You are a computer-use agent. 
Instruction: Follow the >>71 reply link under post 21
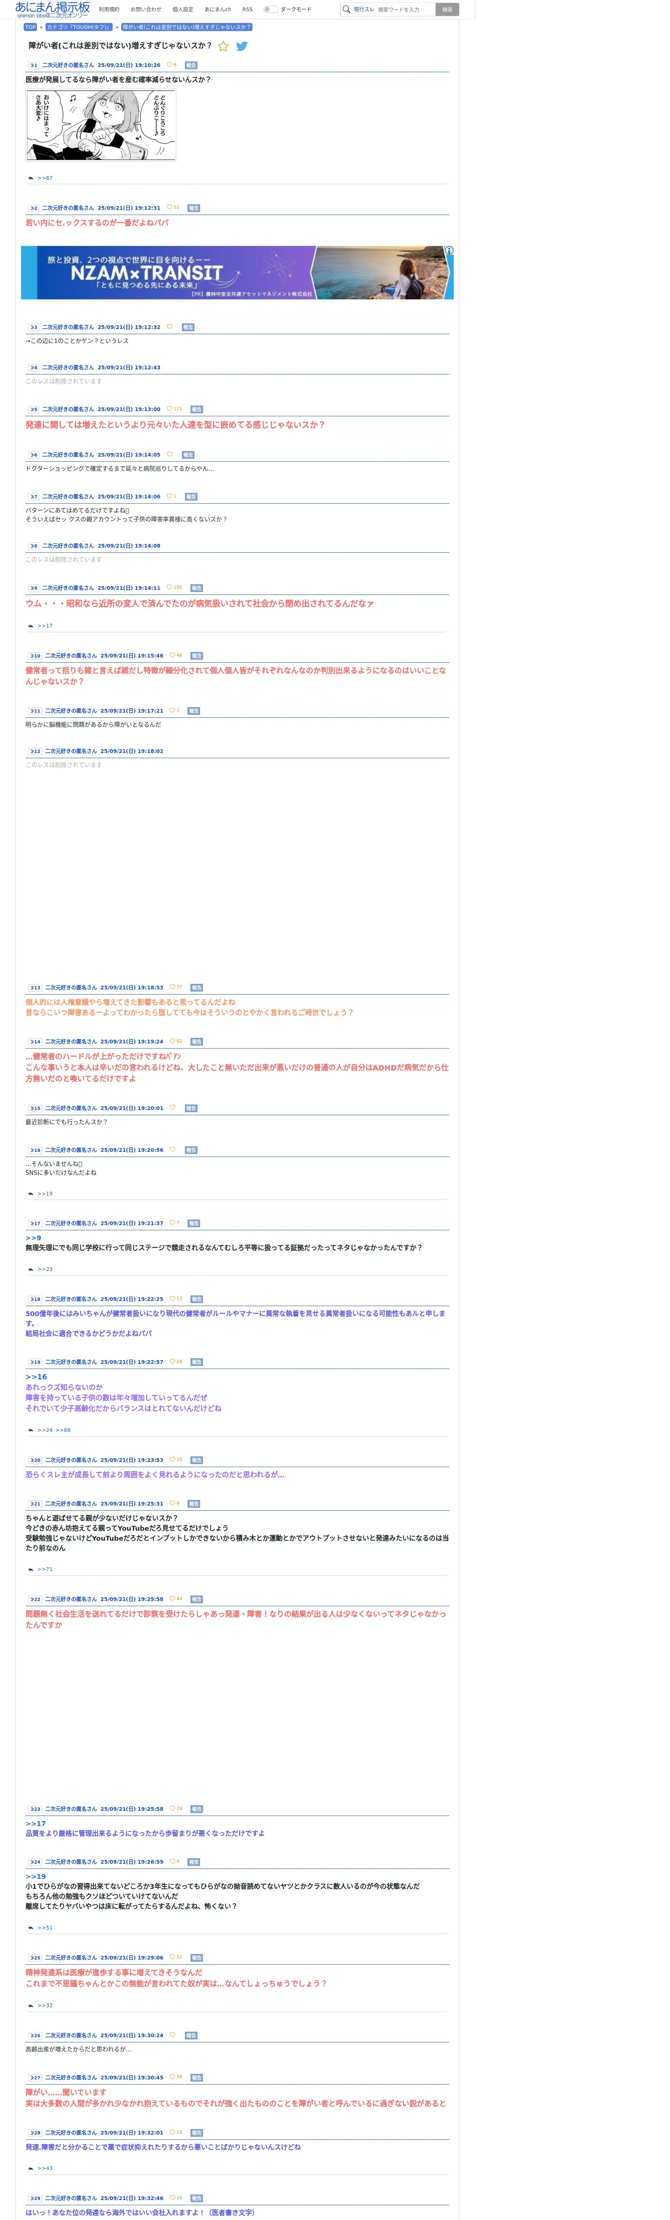[x=45, y=1569]
